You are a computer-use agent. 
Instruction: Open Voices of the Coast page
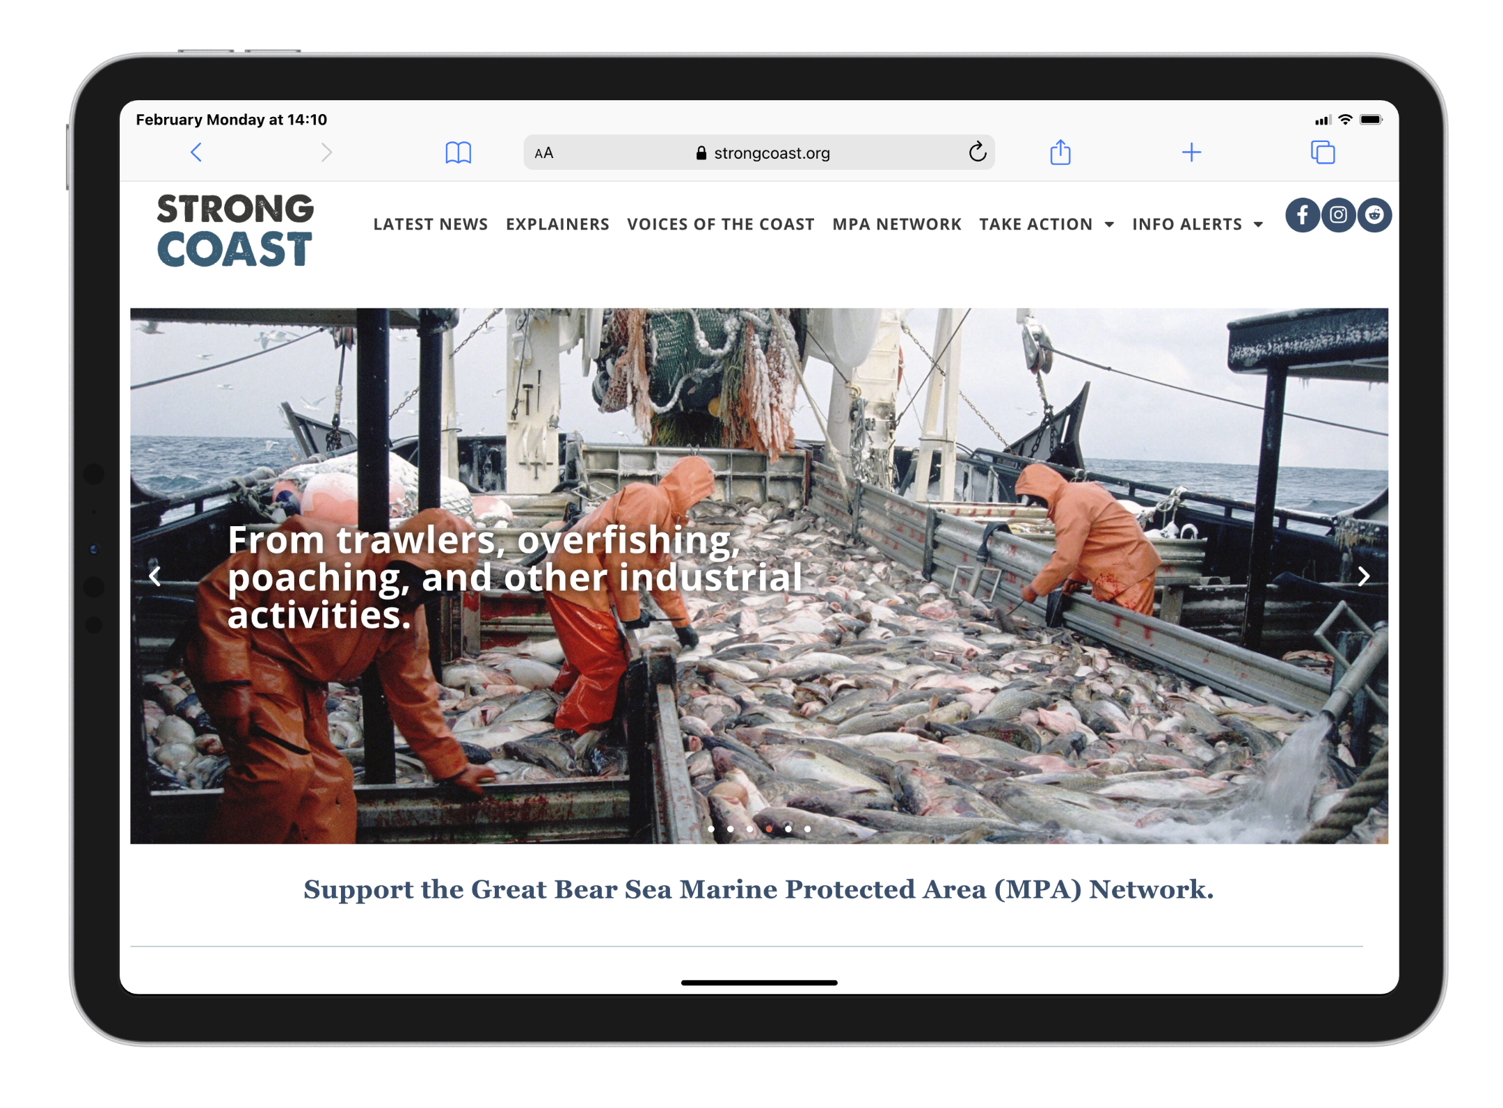click(x=720, y=224)
